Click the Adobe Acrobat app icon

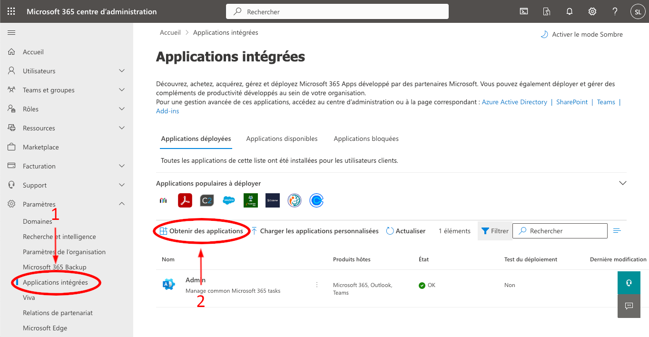(185, 200)
